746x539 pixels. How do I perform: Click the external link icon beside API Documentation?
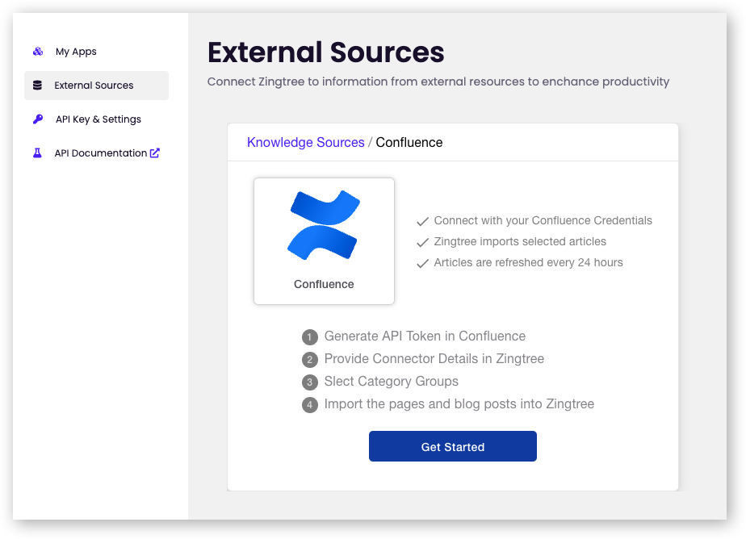pyautogui.click(x=155, y=153)
